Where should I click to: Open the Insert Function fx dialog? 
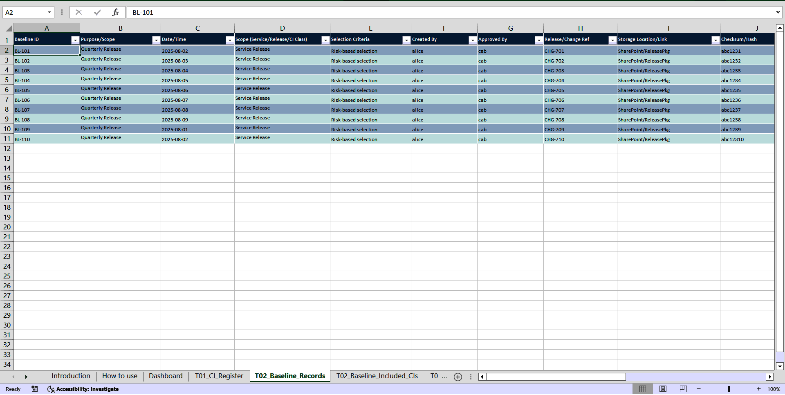(115, 12)
